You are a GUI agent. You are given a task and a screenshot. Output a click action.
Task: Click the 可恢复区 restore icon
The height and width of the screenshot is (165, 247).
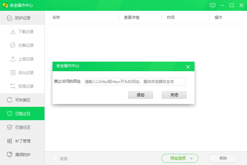tap(10, 100)
